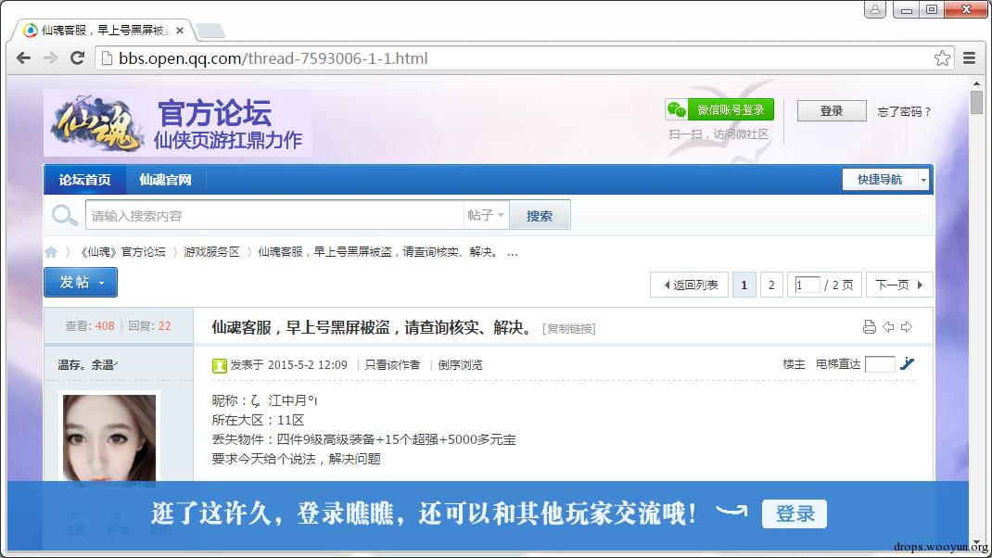Click 倒序浏览 reverse order link
Screen dimensions: 992x558
(x=460, y=365)
